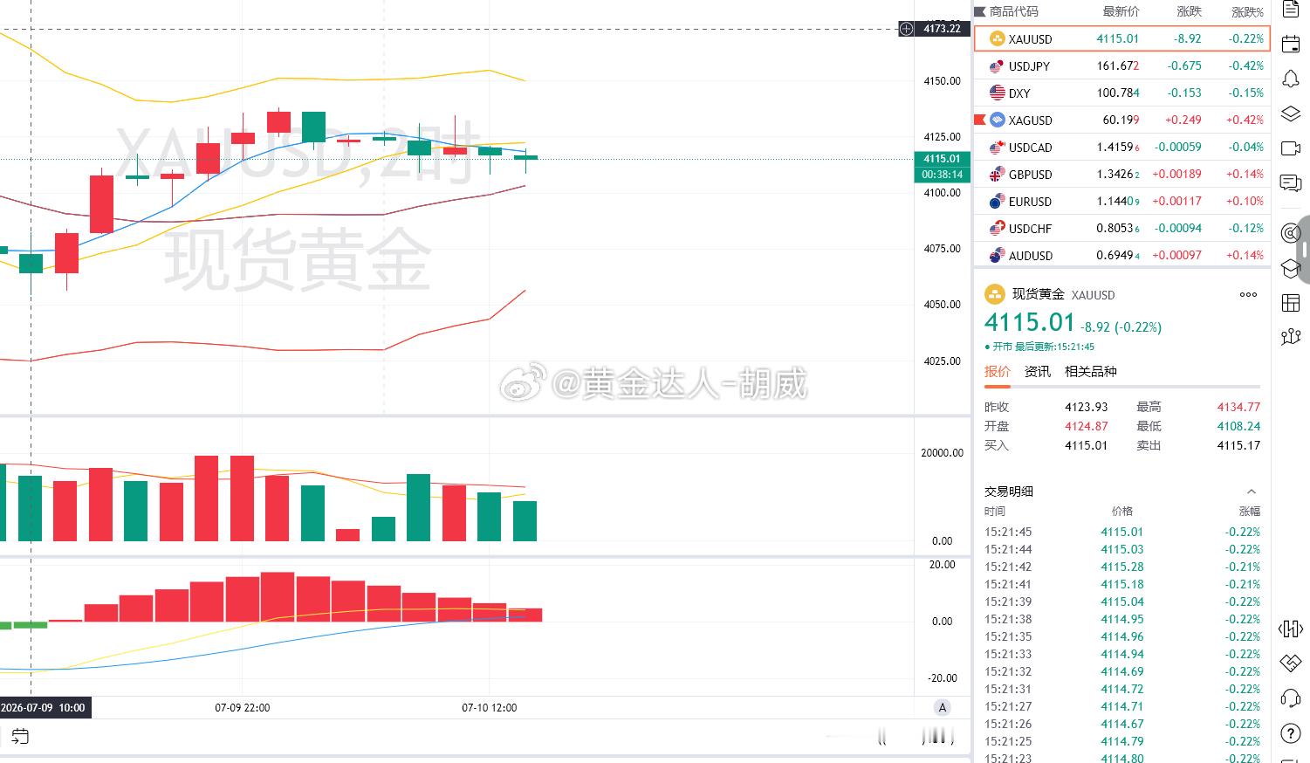
Task: Click the trade row at 15:21:45
Action: pyautogui.click(x=1122, y=532)
